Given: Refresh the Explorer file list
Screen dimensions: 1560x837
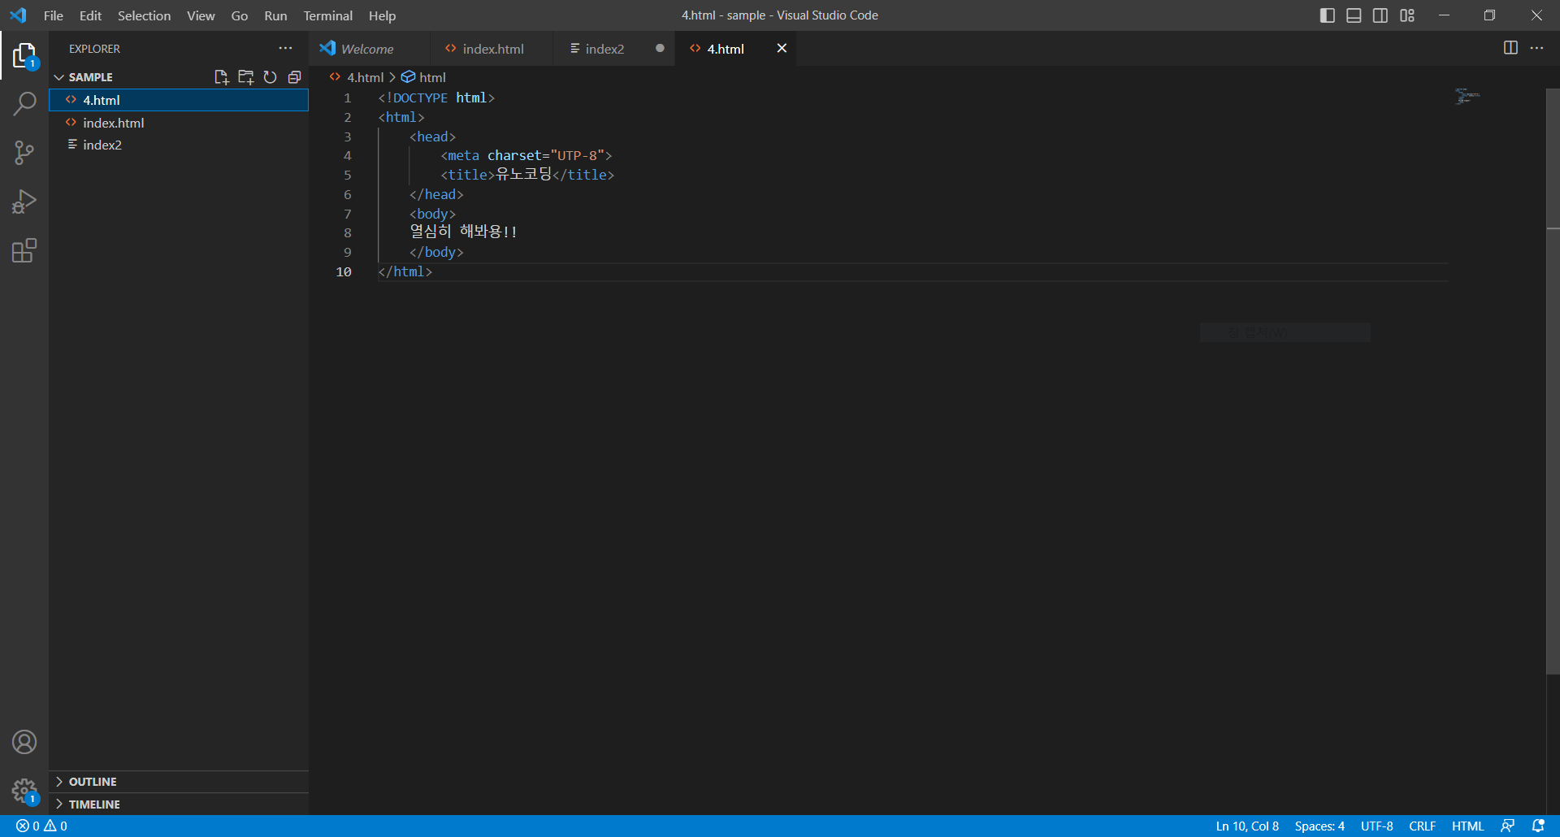Looking at the screenshot, I should point(270,77).
